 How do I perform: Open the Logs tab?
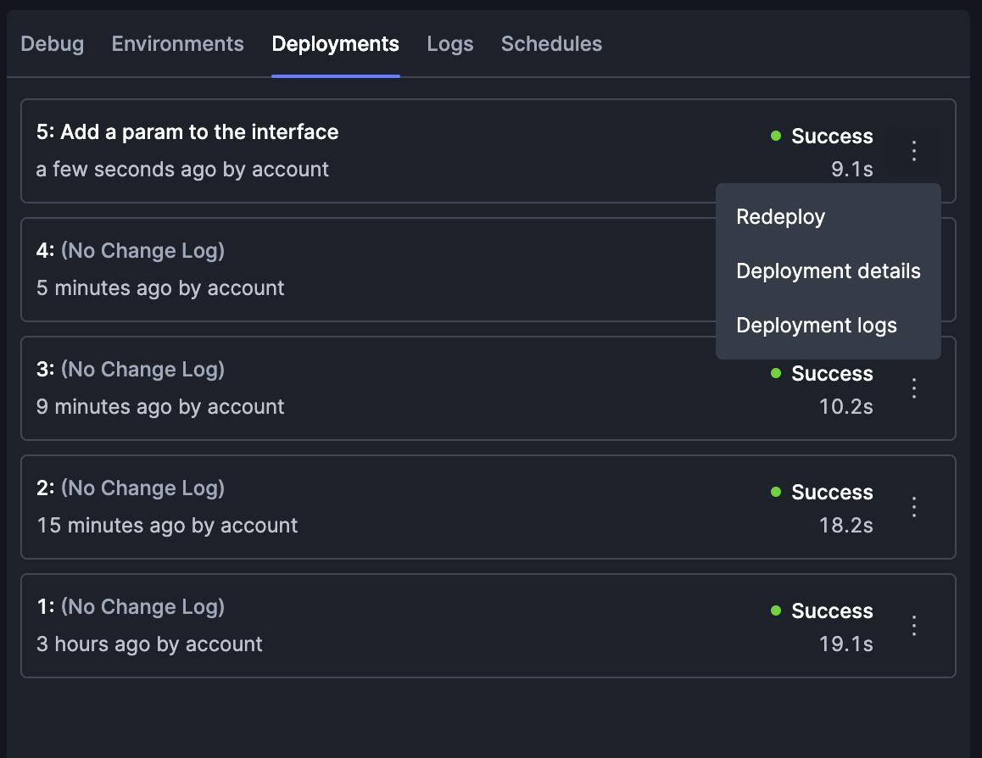point(450,44)
